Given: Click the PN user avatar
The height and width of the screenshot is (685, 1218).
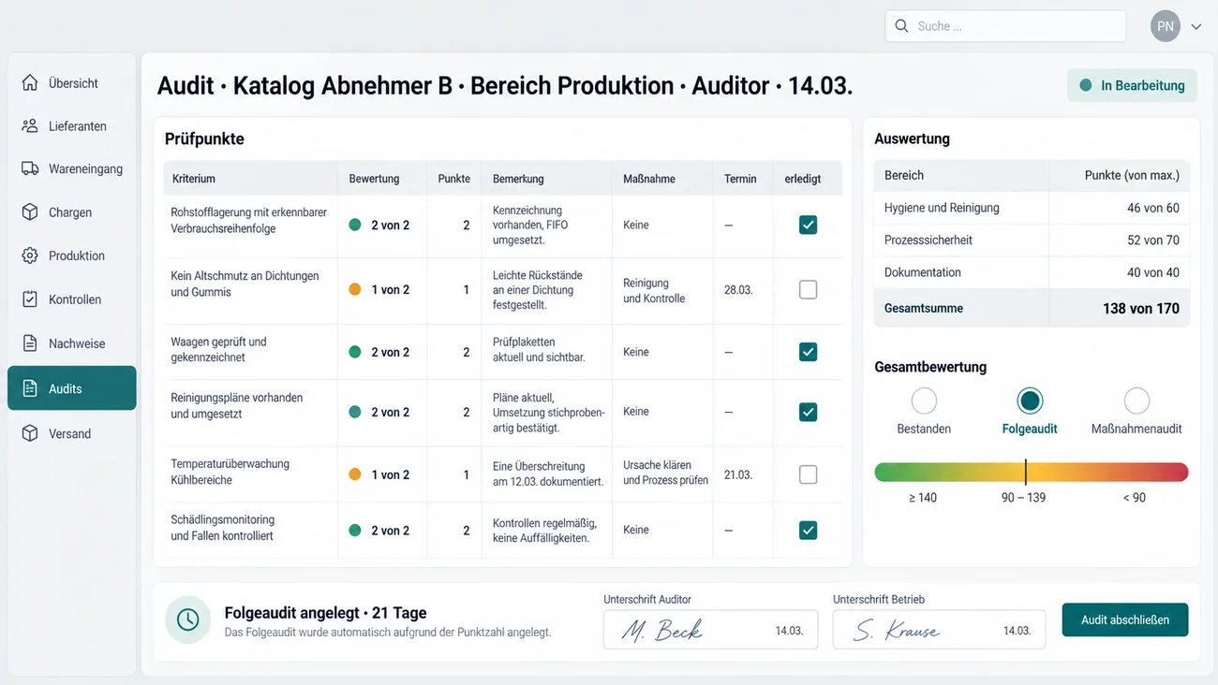Looking at the screenshot, I should [1166, 26].
